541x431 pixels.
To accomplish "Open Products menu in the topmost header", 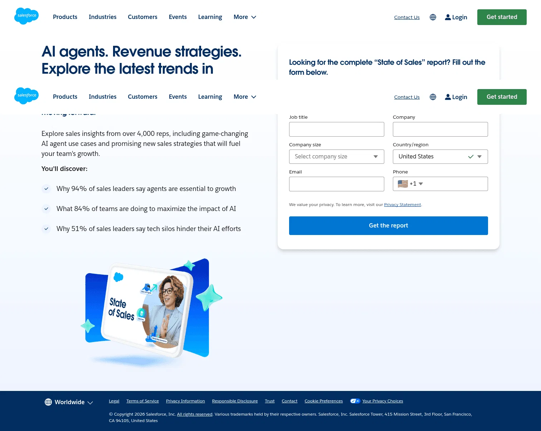I will tap(65, 17).
